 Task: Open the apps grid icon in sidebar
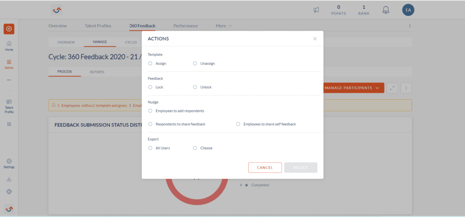click(x=9, y=124)
